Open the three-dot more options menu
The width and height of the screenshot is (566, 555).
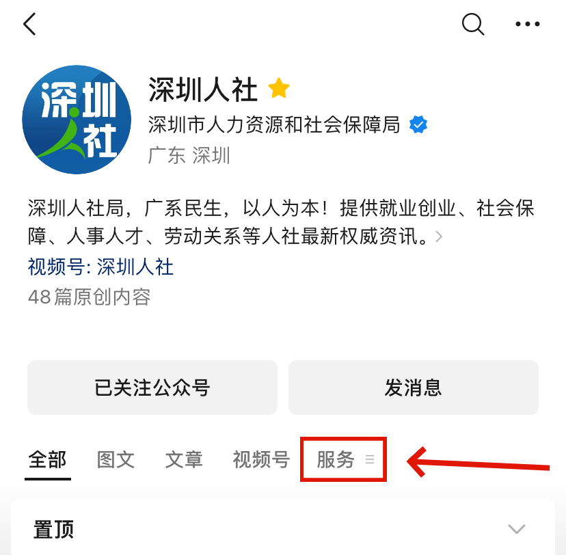coord(527,24)
